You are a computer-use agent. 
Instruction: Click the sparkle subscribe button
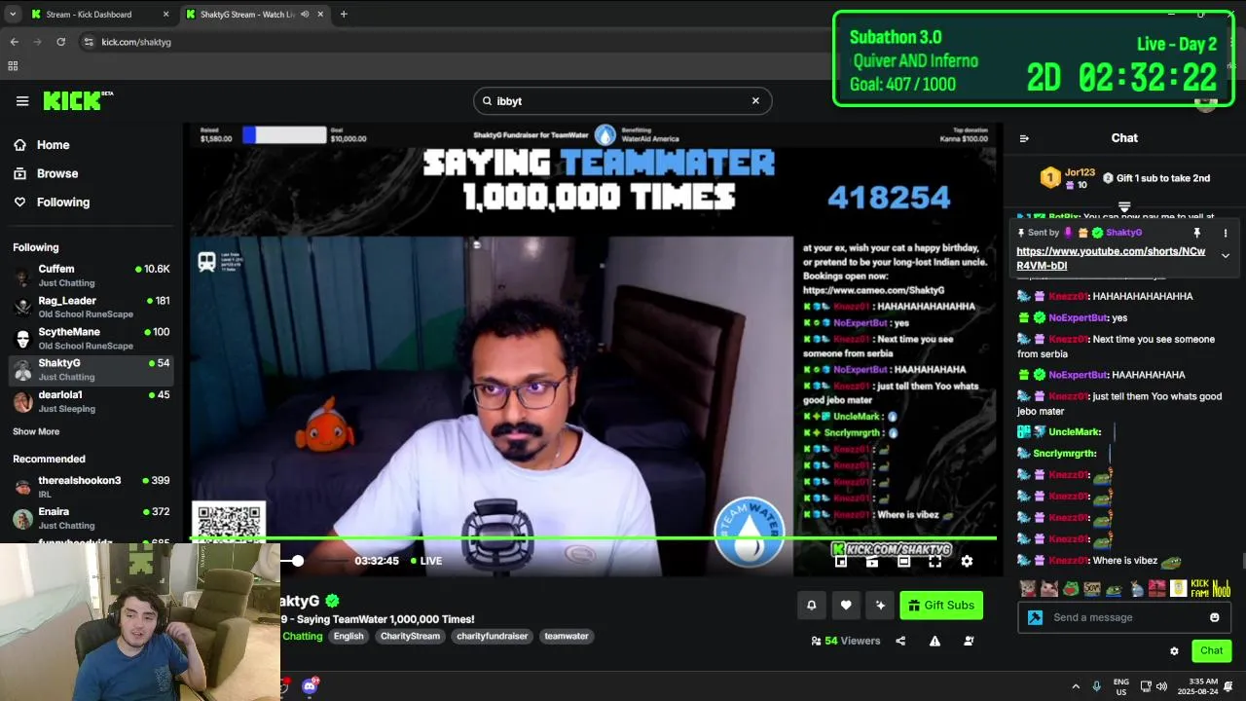880,606
